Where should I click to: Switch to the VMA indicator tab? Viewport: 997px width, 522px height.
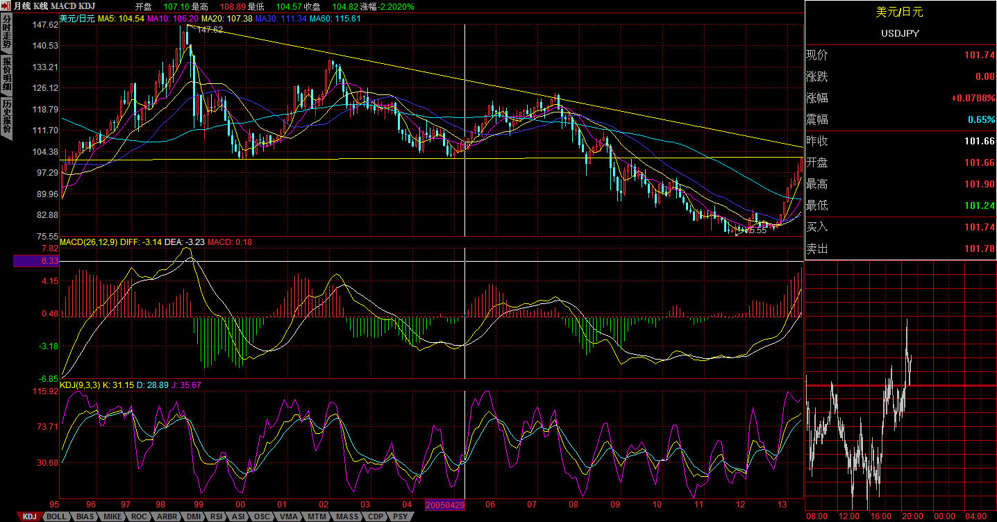click(x=287, y=516)
